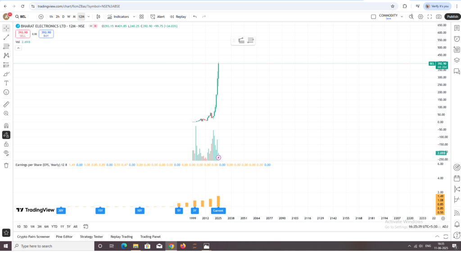The image size is (461, 258).
Task: Select the All date range
Action: point(75,227)
